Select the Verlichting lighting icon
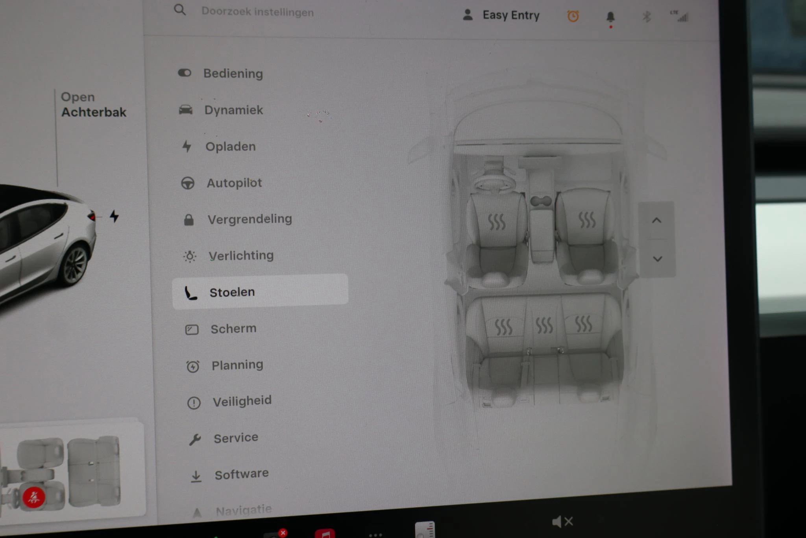The image size is (806, 538). point(189,255)
